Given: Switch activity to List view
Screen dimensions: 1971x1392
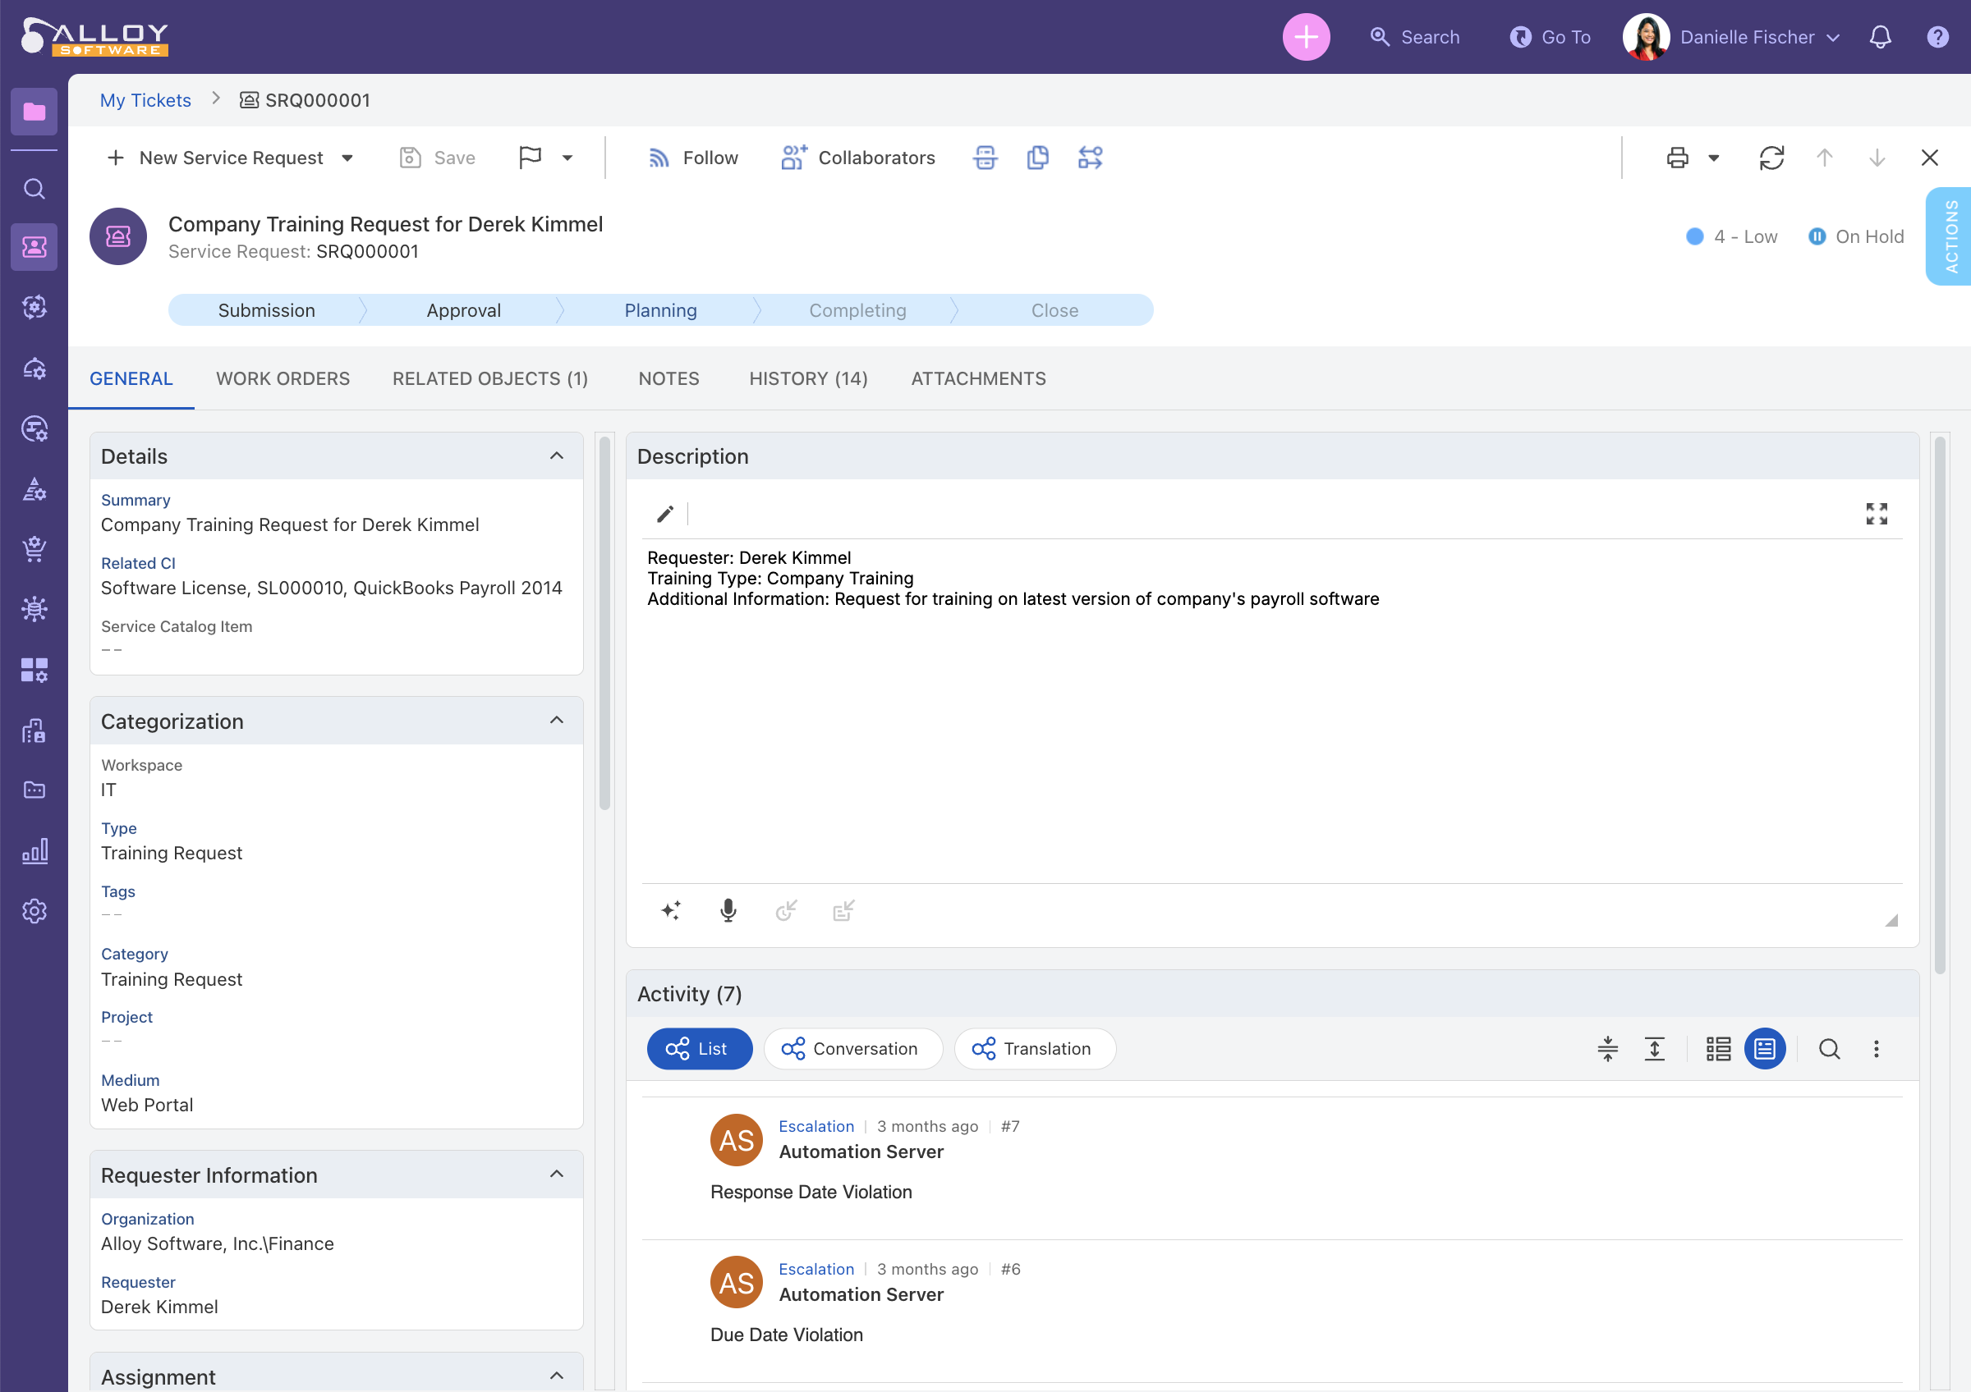Looking at the screenshot, I should (x=699, y=1048).
